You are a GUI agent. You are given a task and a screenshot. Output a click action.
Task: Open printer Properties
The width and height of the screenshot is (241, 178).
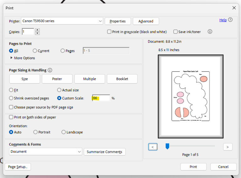point(118,21)
